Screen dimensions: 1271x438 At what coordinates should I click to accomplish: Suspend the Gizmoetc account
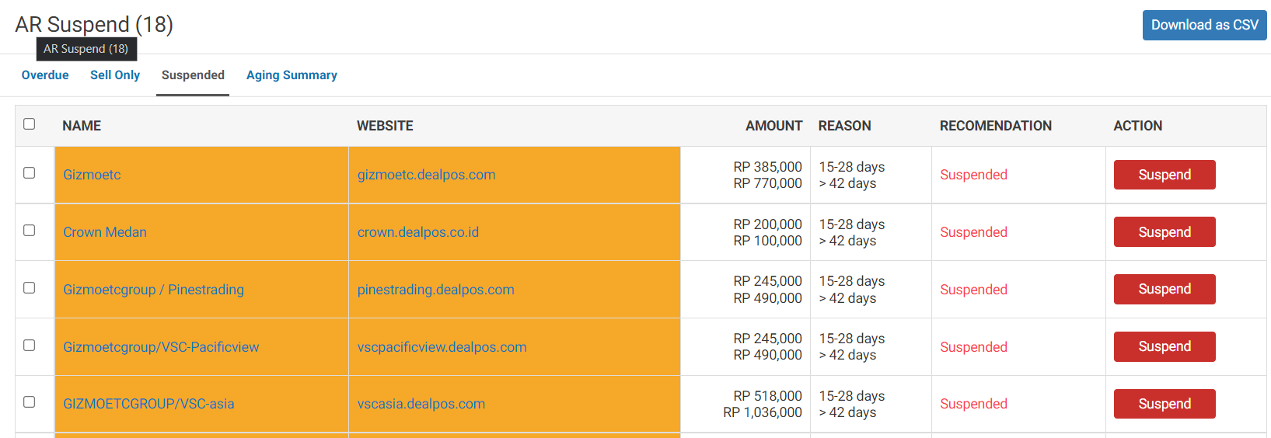click(1165, 175)
